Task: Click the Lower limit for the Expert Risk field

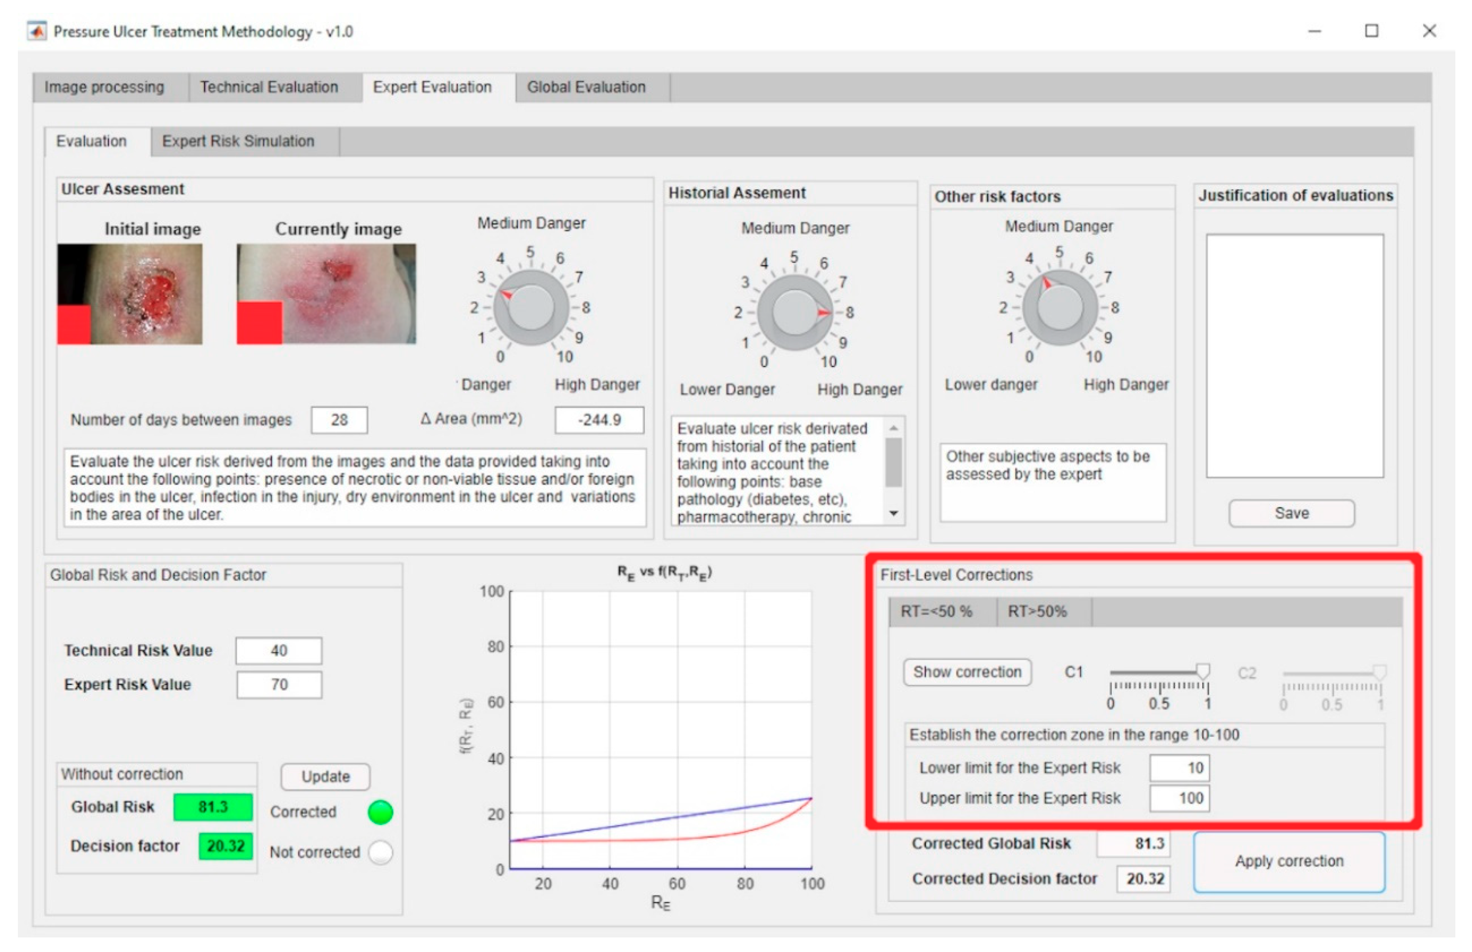Action: pyautogui.click(x=1179, y=769)
